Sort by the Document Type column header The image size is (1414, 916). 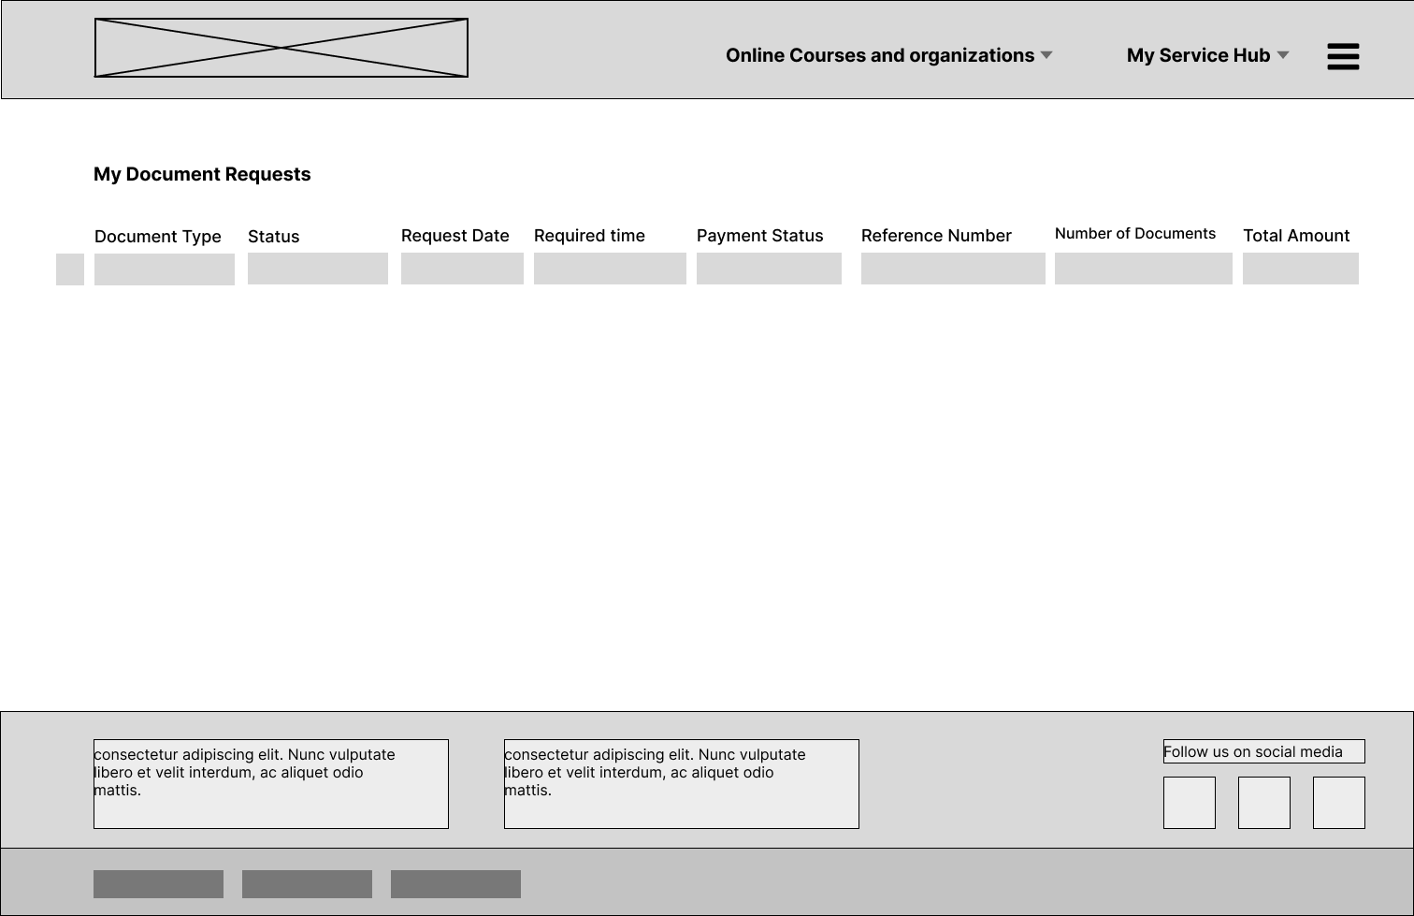point(158,237)
